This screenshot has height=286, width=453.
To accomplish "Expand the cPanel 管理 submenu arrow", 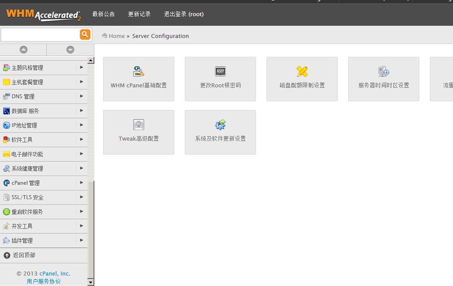I will 82,183.
